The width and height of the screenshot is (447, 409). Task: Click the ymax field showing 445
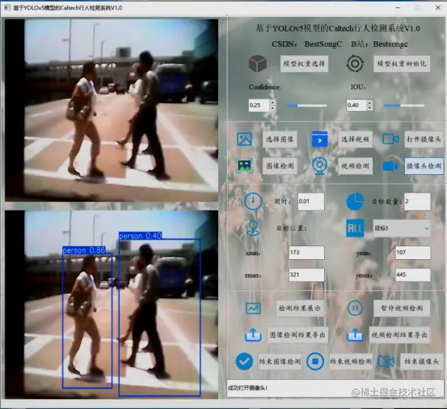click(413, 275)
